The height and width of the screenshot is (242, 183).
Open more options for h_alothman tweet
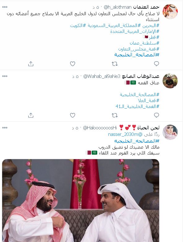click(x=5, y=7)
